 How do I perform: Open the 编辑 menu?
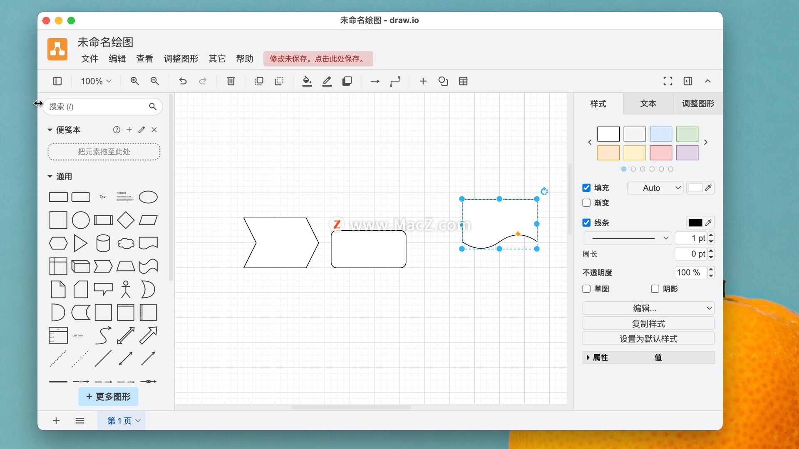117,59
